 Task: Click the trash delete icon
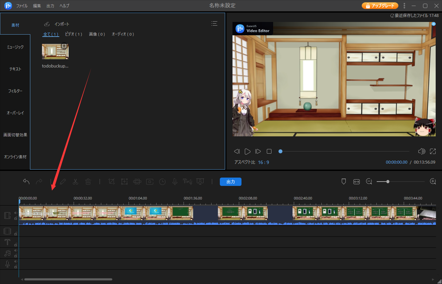coord(88,182)
